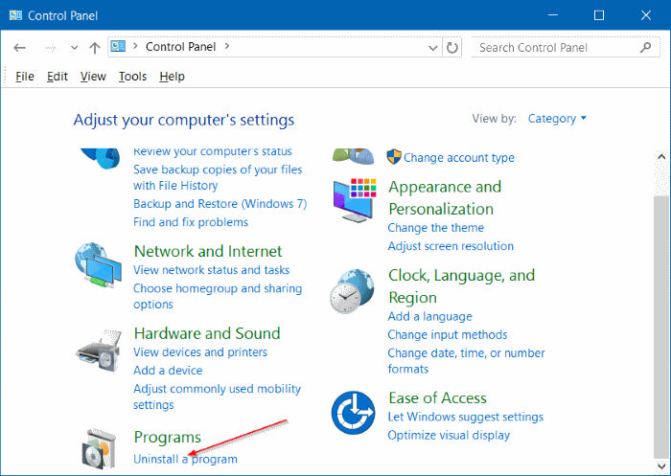Open the File menu
This screenshot has width=671, height=476.
(x=25, y=77)
